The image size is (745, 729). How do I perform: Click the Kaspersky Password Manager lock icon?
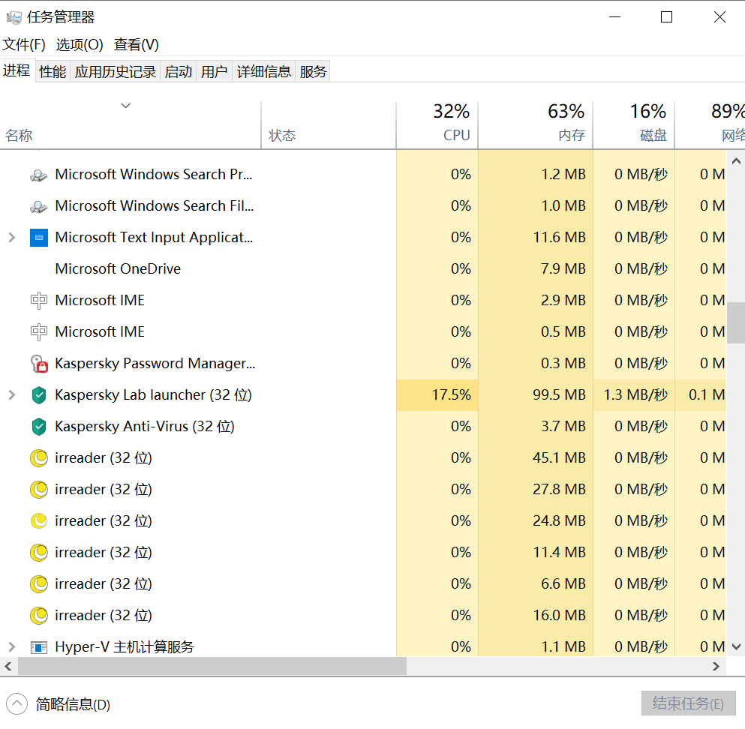click(x=39, y=364)
